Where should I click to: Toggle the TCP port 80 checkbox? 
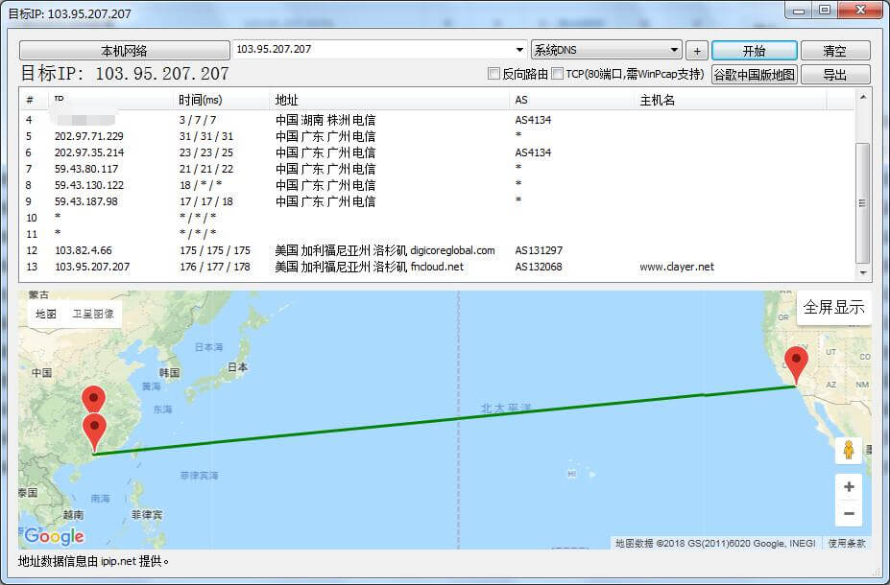tap(558, 74)
